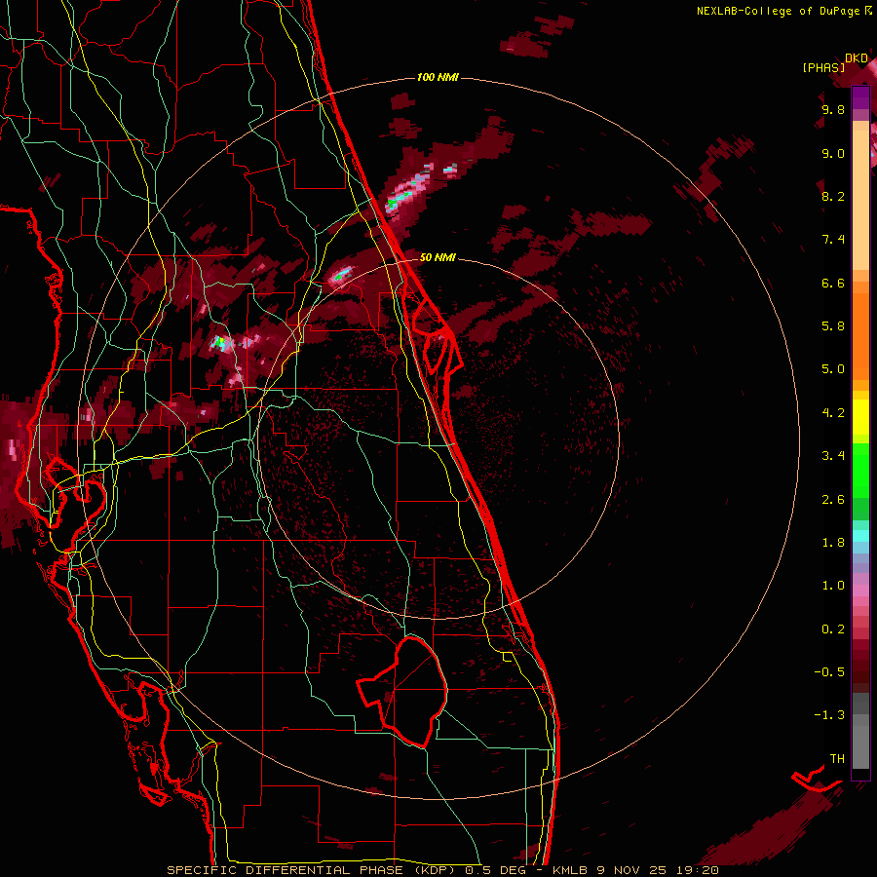Image resolution: width=877 pixels, height=877 pixels.
Task: Select the 9.8 value on the color scale
Action: (833, 109)
